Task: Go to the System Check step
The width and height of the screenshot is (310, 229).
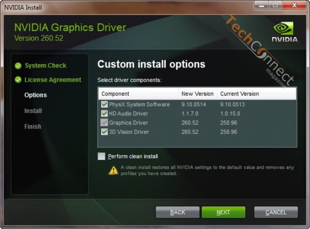Action: pyautogui.click(x=46, y=65)
